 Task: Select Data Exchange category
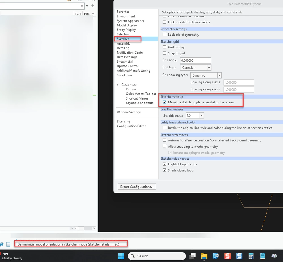127,57
